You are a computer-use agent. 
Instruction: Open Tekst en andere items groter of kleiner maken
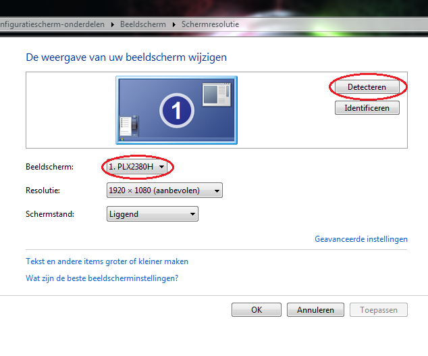coord(107,261)
